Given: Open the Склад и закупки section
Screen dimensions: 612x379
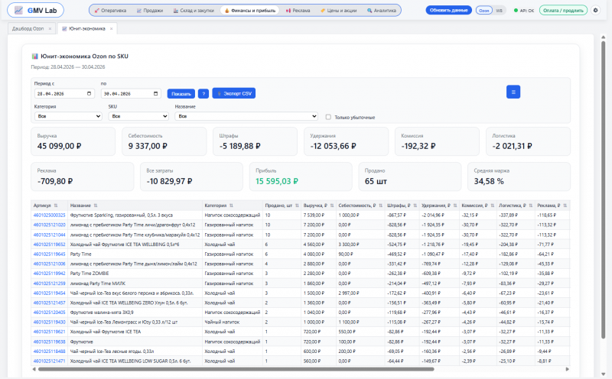Looking at the screenshot, I should point(194,11).
